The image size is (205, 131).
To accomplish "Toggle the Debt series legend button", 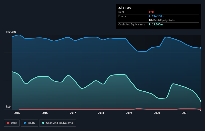I will (x=12, y=123).
